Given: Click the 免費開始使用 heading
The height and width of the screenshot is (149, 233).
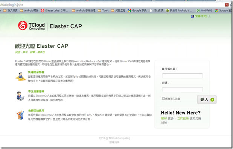Looking at the screenshot, I should 36,110.
